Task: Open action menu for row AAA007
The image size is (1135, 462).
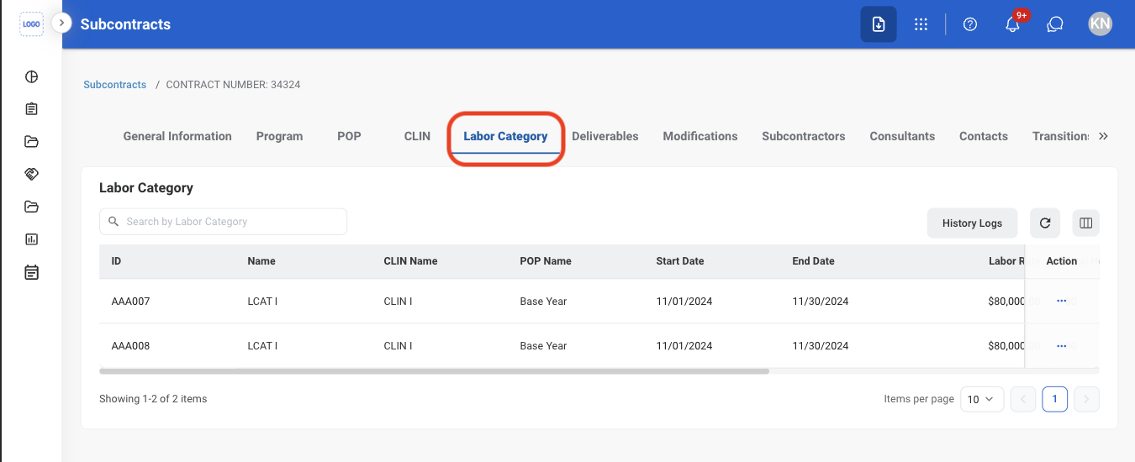Action: tap(1061, 301)
